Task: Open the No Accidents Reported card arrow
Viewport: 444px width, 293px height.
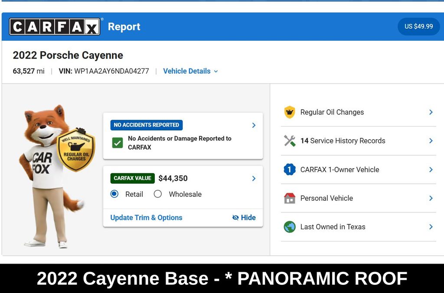Action: point(254,125)
